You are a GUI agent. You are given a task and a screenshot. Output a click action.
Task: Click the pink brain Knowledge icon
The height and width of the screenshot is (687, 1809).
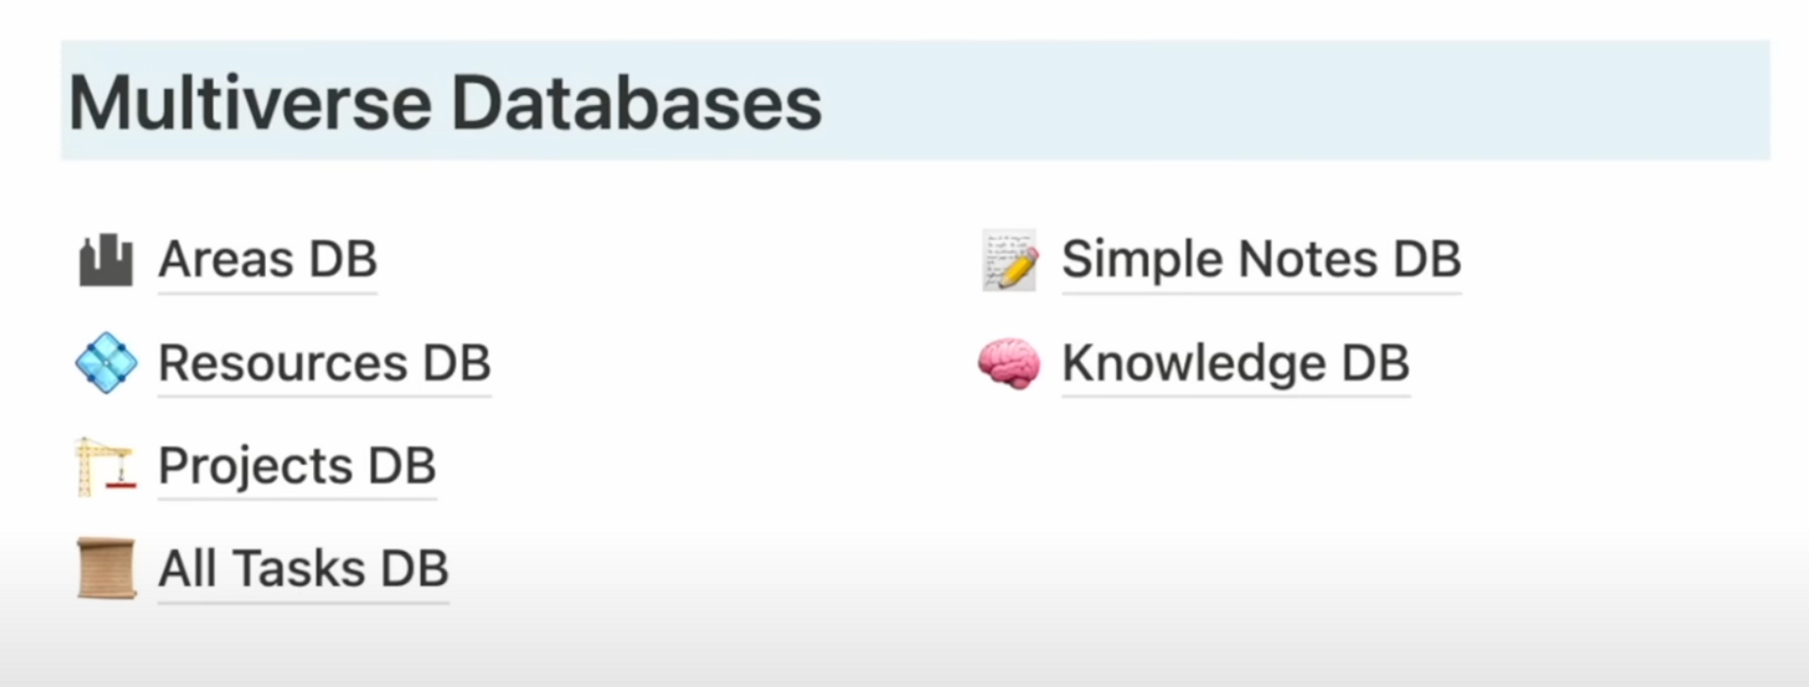click(1009, 363)
